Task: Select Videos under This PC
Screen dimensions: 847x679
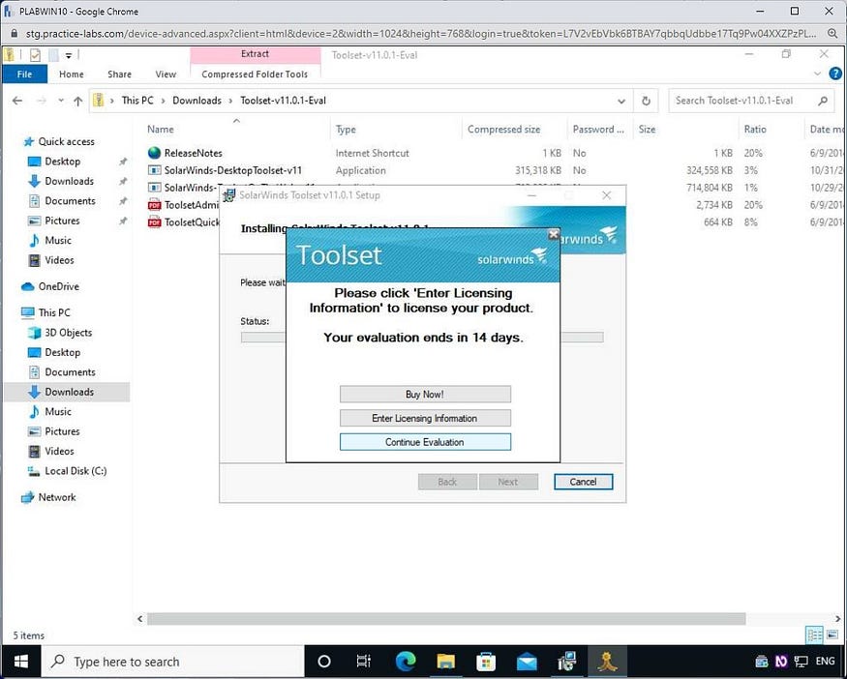Action: point(59,452)
